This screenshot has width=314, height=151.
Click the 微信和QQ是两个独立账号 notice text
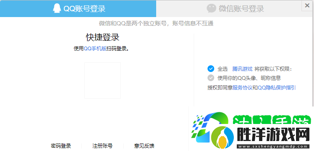coord(156,24)
